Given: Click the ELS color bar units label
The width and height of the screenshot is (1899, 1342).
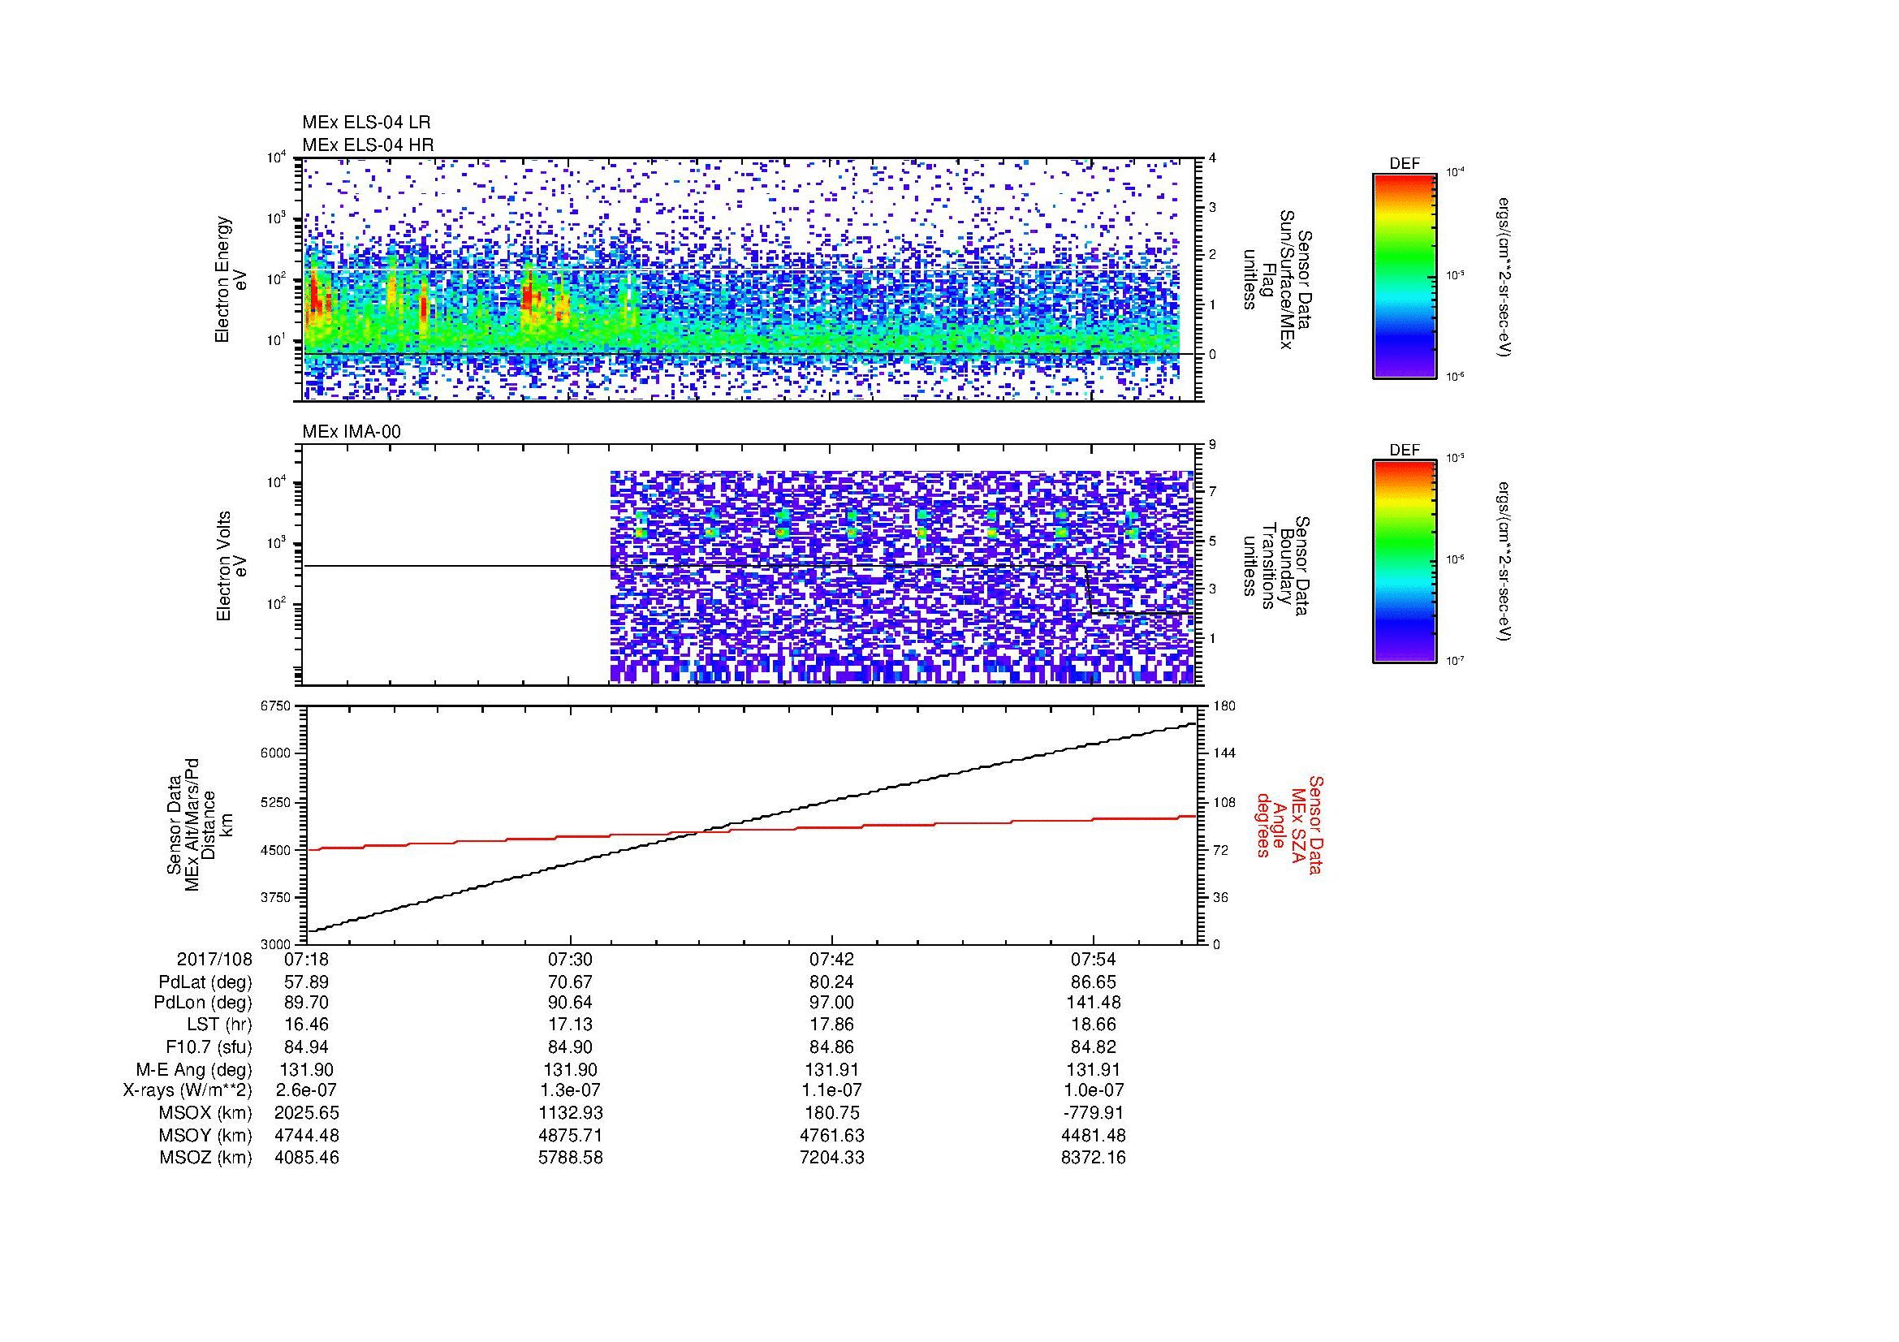Looking at the screenshot, I should click(x=1505, y=276).
